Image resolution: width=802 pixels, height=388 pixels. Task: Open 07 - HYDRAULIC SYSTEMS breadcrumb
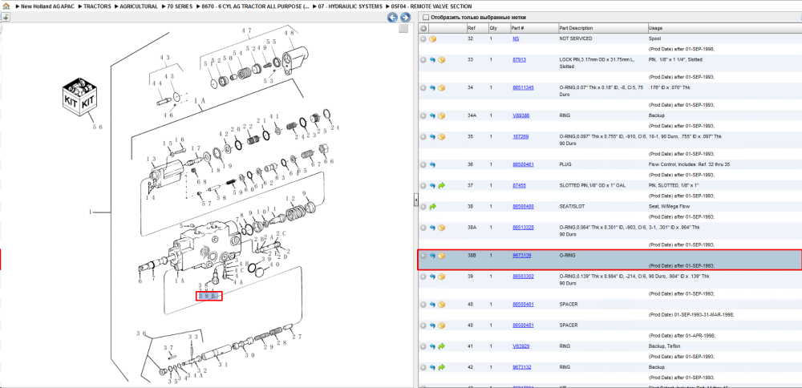point(350,6)
